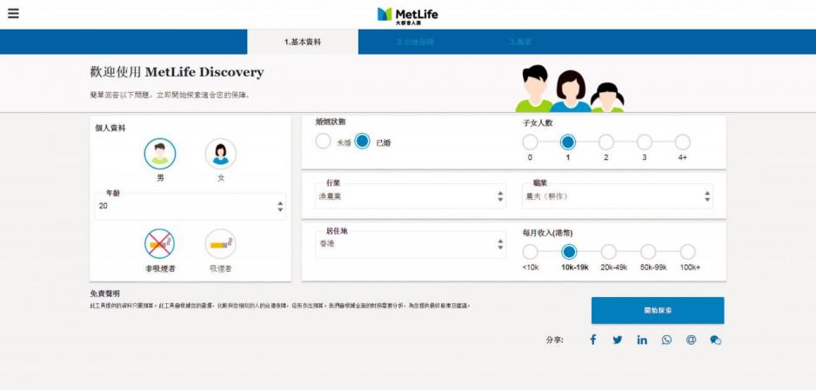This screenshot has height=390, width=816.
Task: Open the hamburger menu
Action: 13,14
